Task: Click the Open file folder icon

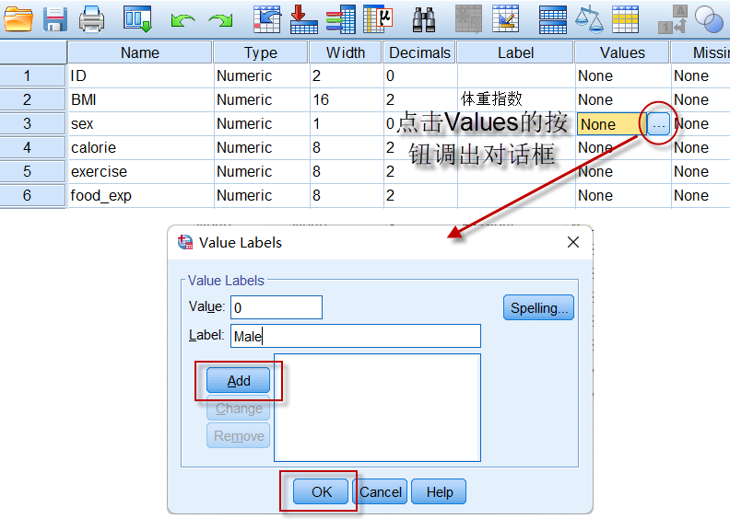Action: [18, 17]
